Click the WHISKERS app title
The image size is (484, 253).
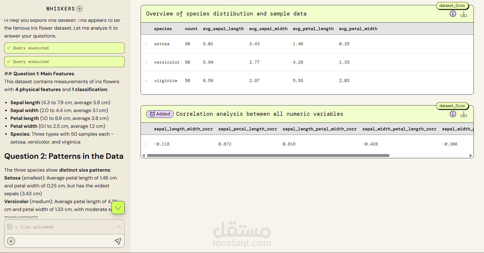tap(61, 9)
